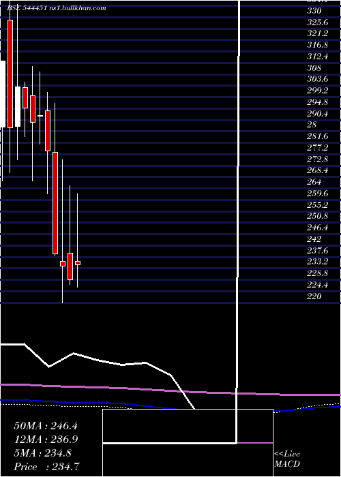
Task: Click the 5MA : 234.8 value
Action: pyautogui.click(x=42, y=453)
